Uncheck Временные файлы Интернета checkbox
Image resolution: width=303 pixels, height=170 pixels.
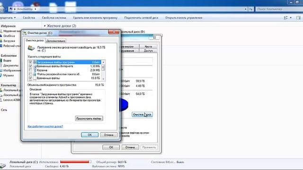click(30, 66)
